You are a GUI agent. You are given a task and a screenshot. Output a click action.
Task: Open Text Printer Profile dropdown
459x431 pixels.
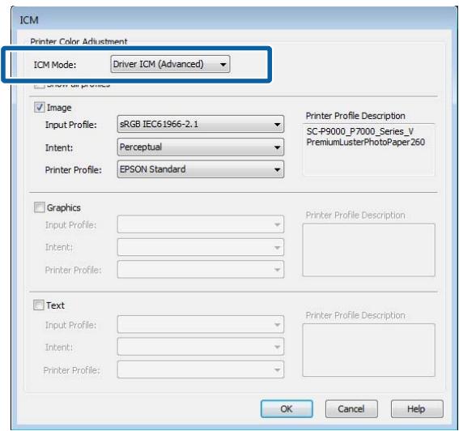pyautogui.click(x=201, y=369)
